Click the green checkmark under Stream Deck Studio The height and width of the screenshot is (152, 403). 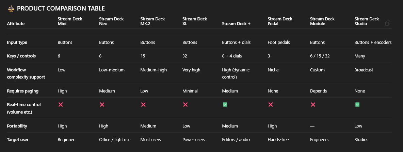click(357, 105)
